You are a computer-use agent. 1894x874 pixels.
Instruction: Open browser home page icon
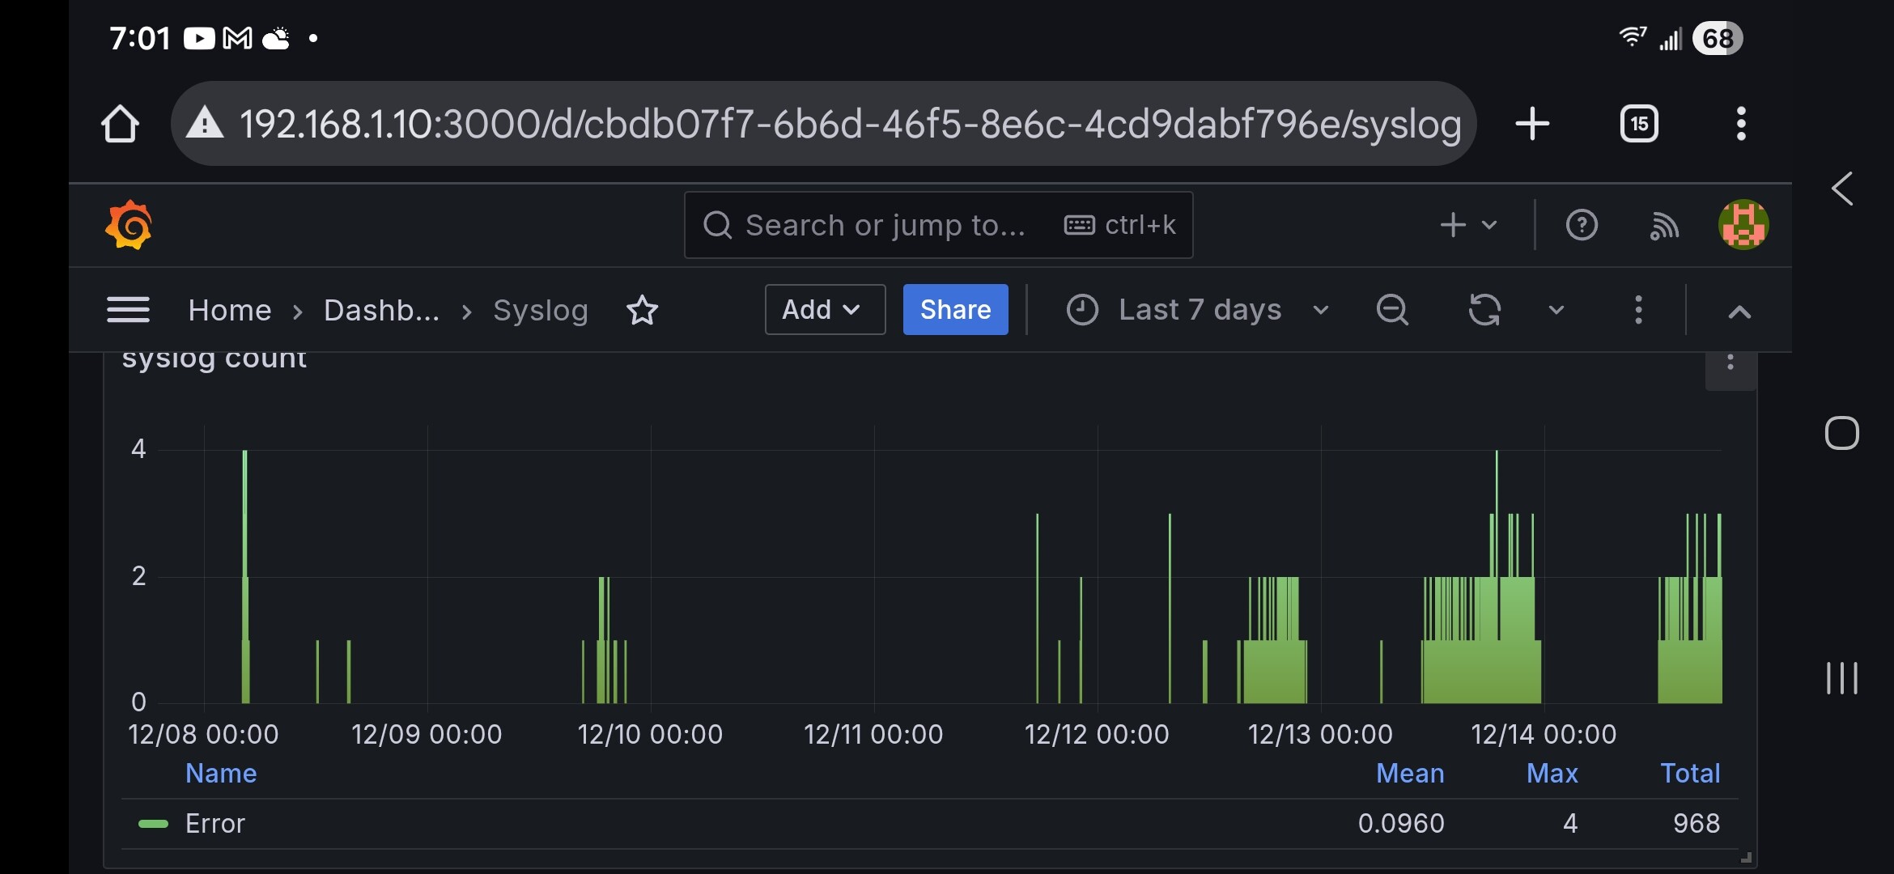(x=121, y=124)
